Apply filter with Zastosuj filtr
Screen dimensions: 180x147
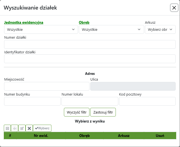(103, 112)
